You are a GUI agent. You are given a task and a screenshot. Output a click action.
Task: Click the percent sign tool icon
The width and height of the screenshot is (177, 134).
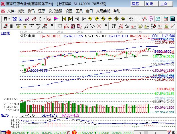pos(127,26)
